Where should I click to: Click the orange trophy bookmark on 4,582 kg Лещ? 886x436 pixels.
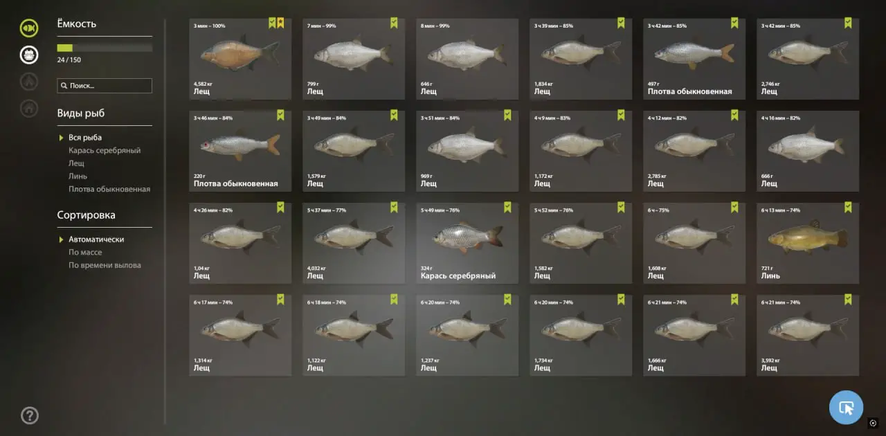(280, 24)
